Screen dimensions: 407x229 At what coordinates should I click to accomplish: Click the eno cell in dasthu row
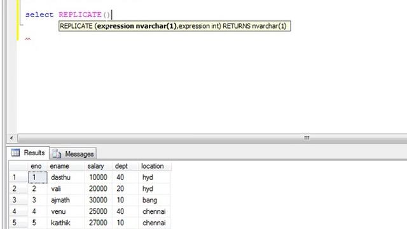(x=38, y=177)
